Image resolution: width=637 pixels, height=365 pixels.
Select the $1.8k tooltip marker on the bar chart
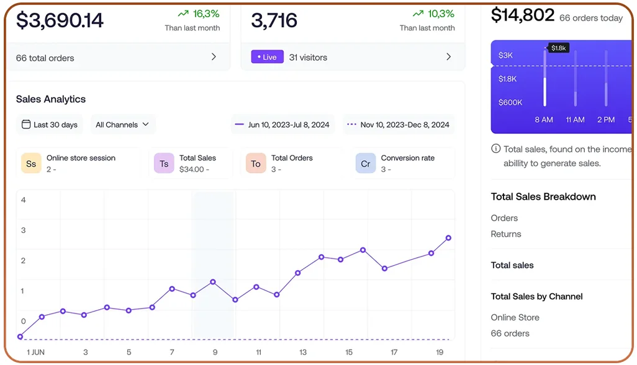click(558, 47)
